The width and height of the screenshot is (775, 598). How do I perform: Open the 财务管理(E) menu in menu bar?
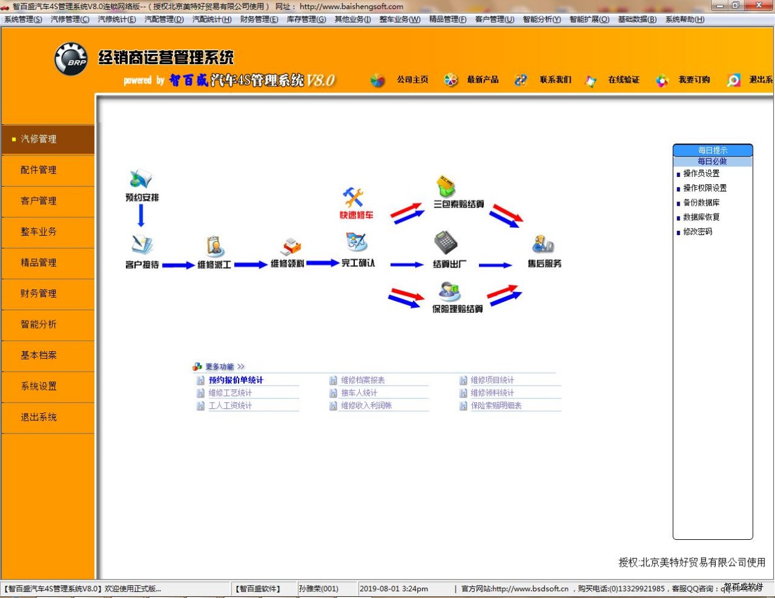[259, 20]
